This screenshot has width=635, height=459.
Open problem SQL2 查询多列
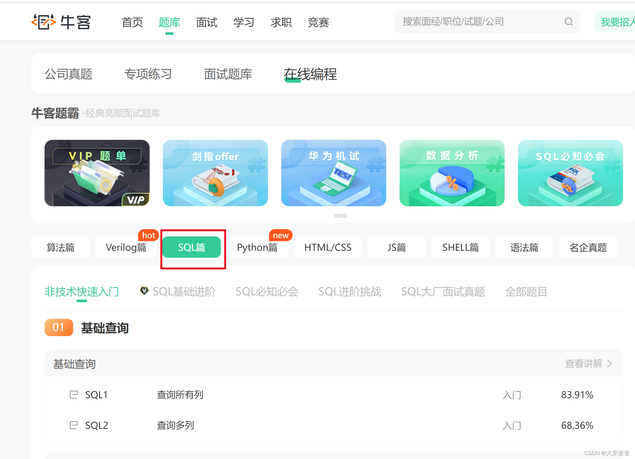pyautogui.click(x=333, y=425)
